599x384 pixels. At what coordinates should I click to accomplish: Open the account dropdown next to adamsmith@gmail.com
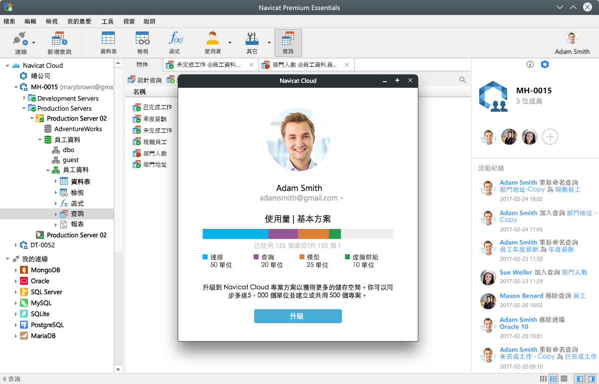342,198
